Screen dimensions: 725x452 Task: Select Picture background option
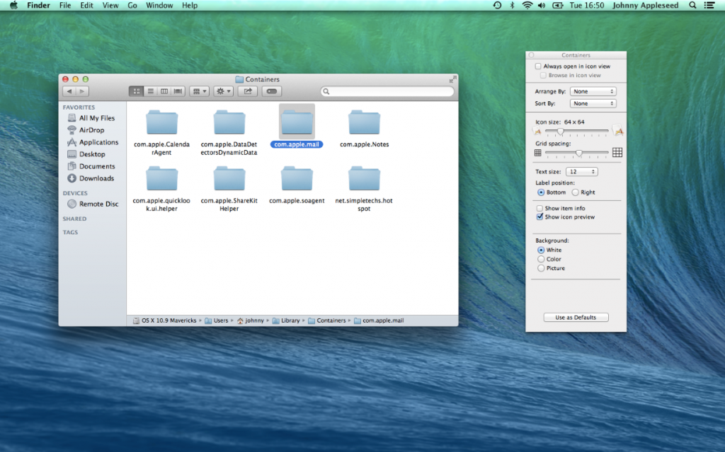pos(541,268)
